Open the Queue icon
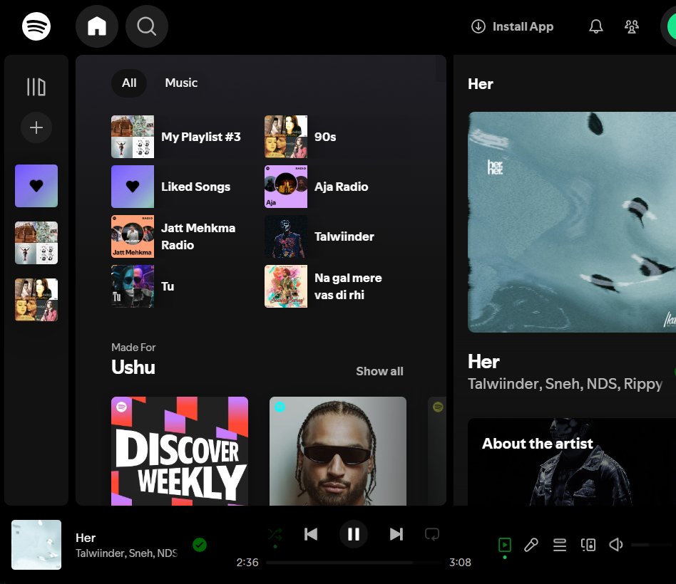 pos(560,545)
